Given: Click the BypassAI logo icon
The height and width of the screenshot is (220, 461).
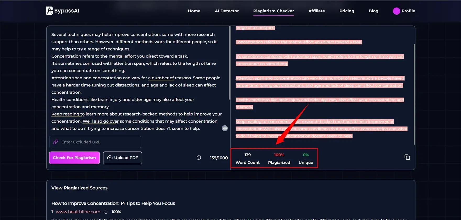Looking at the screenshot, I should coord(50,11).
